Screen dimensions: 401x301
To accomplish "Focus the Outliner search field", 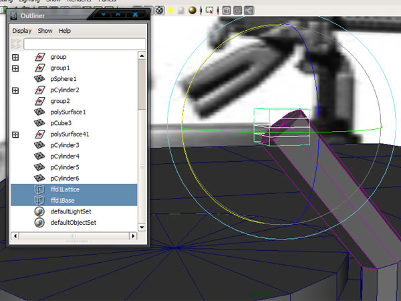I will click(85, 44).
